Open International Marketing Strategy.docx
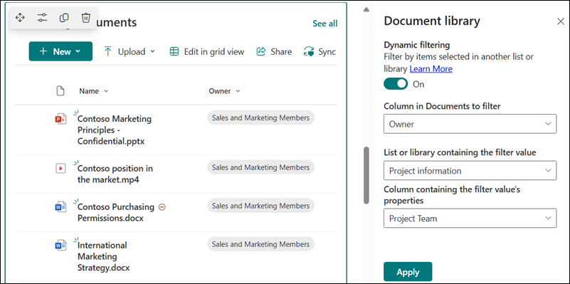The height and width of the screenshot is (284, 570). coord(104,256)
